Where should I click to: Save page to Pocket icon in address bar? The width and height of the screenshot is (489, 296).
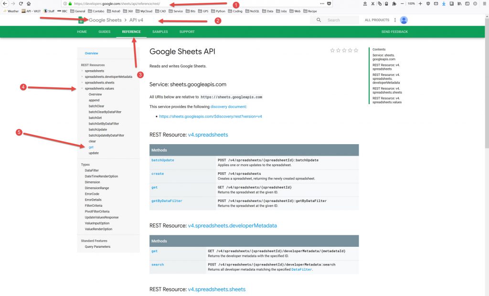[x=329, y=3]
